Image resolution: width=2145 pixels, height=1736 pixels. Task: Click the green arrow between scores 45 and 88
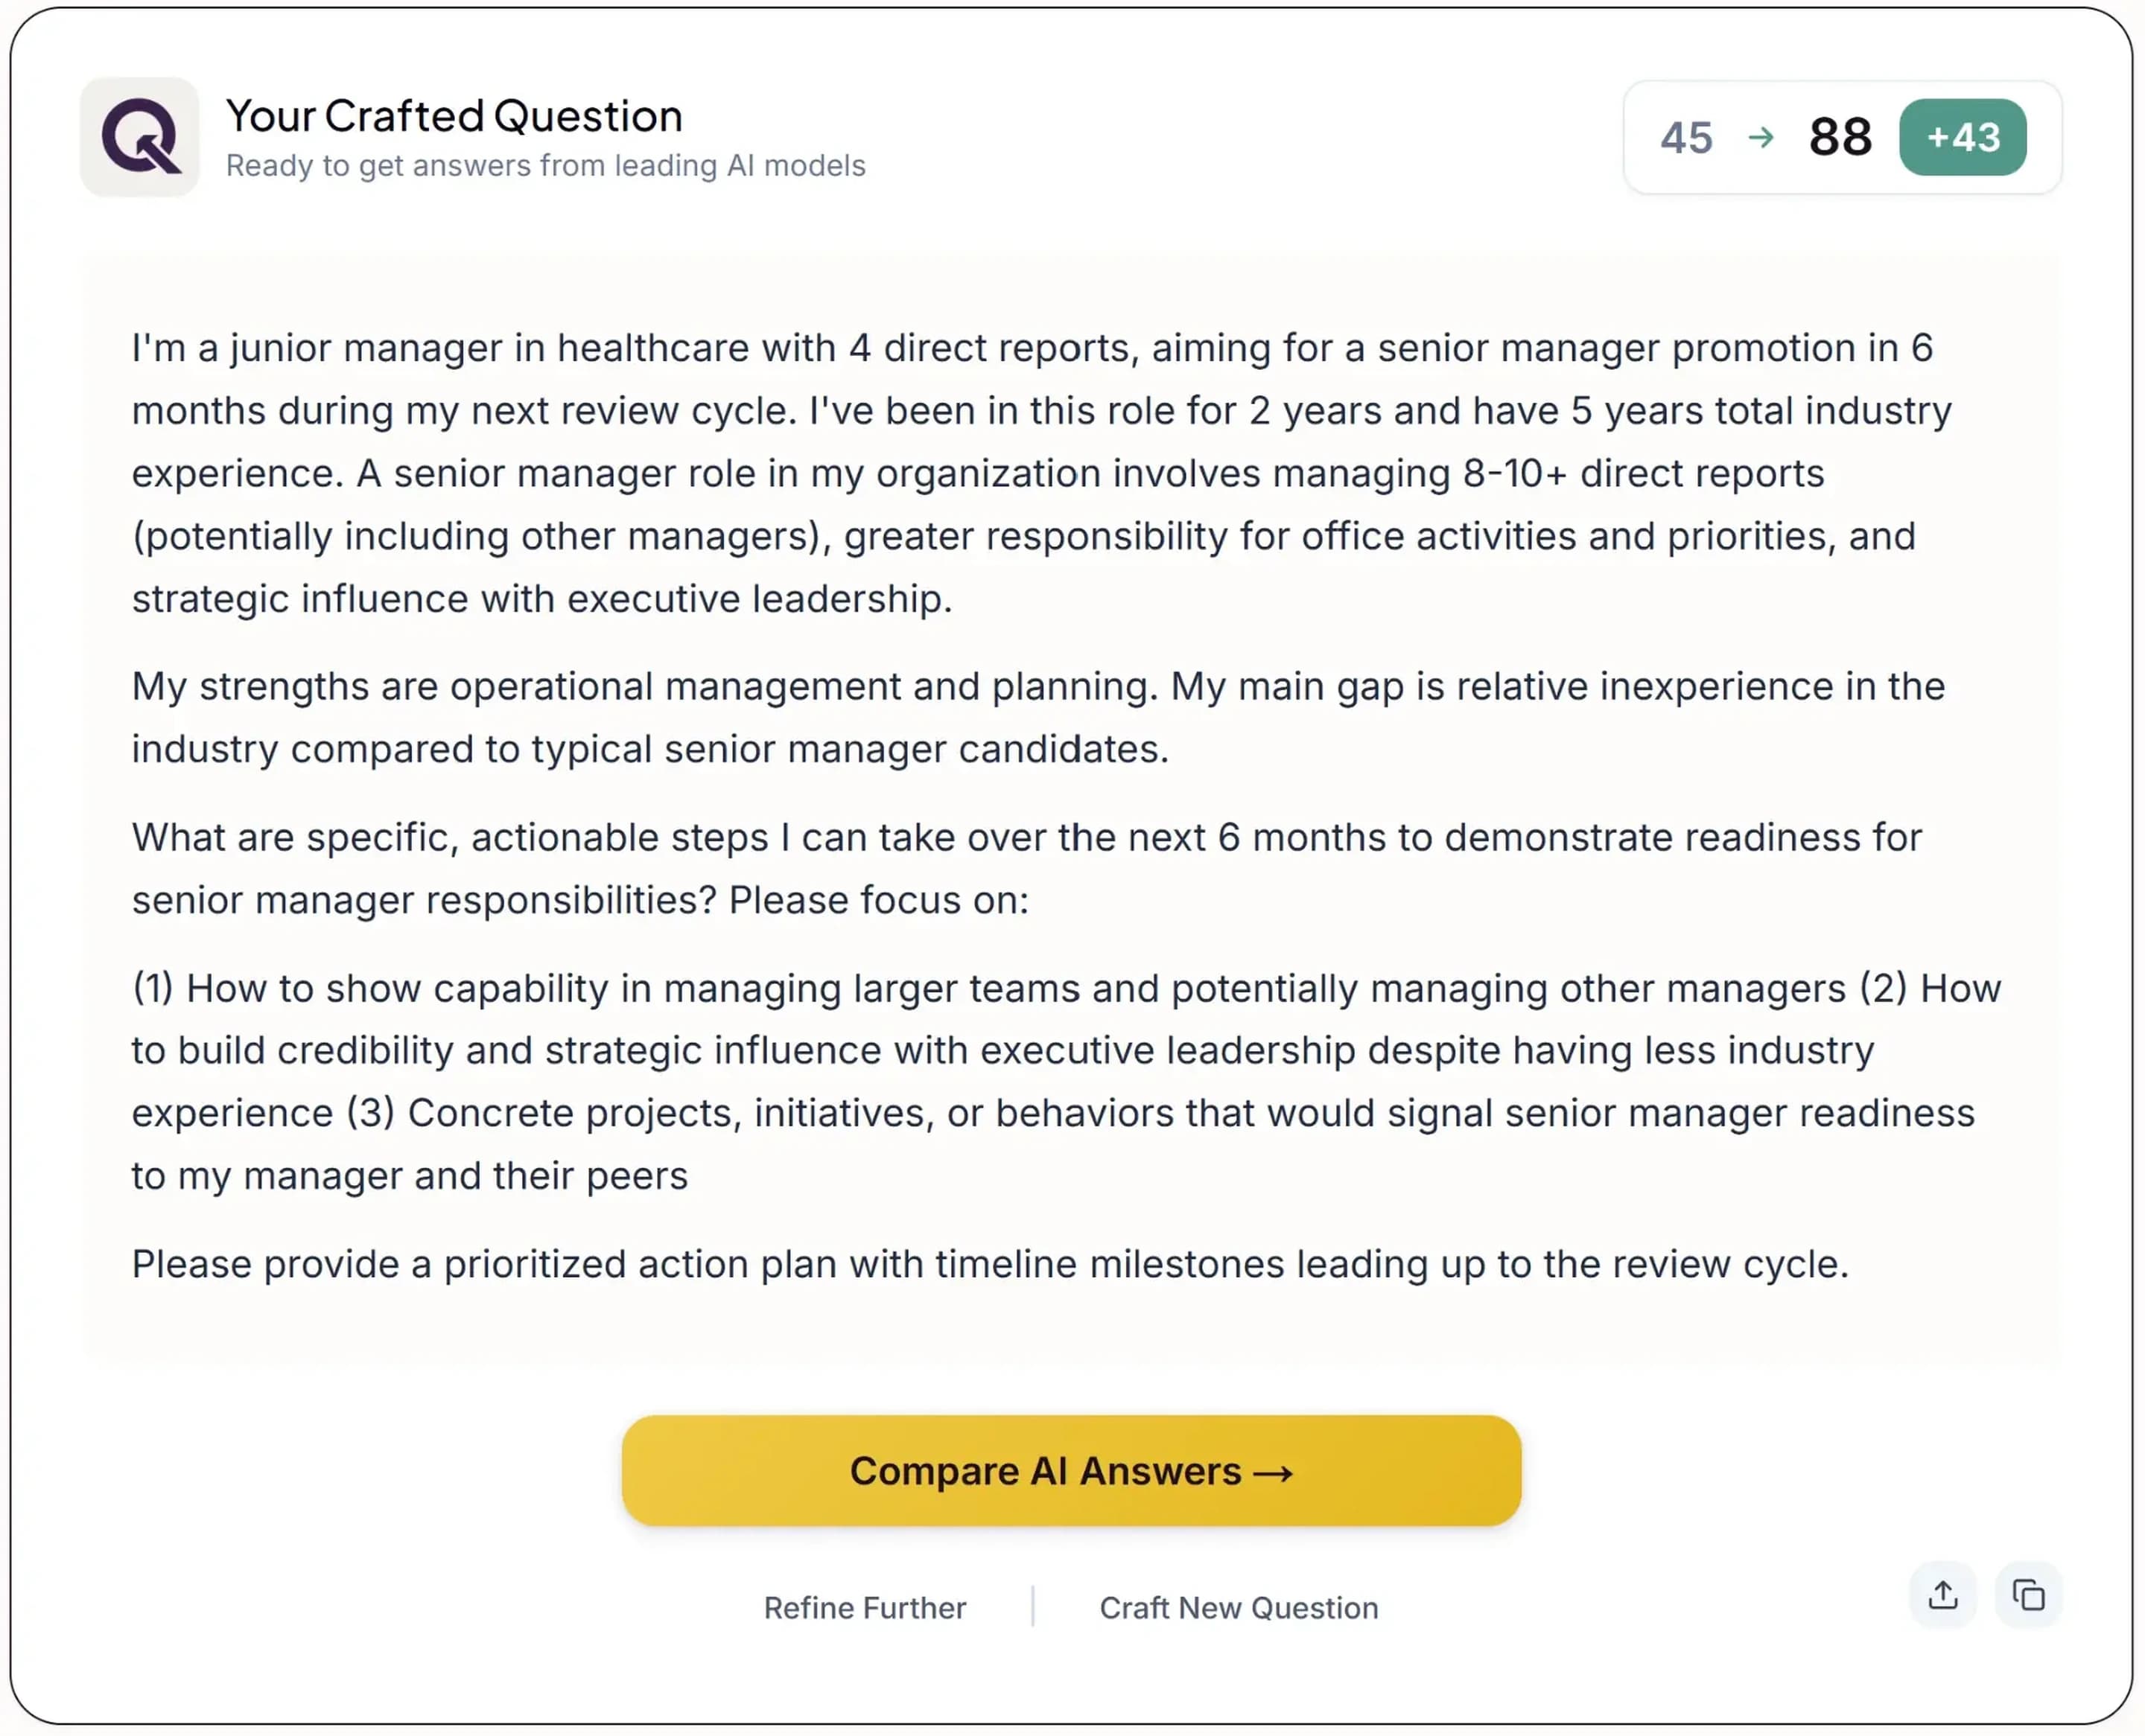(x=1762, y=138)
